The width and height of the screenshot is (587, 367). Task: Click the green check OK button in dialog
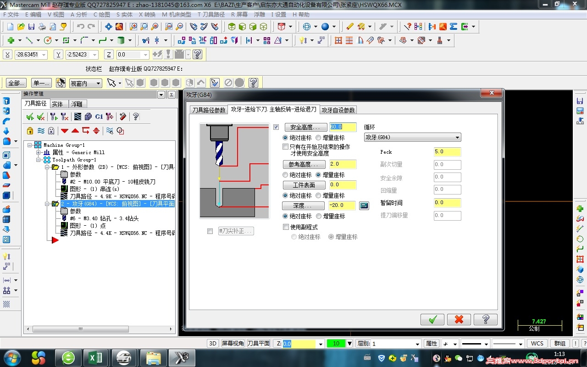tap(432, 319)
